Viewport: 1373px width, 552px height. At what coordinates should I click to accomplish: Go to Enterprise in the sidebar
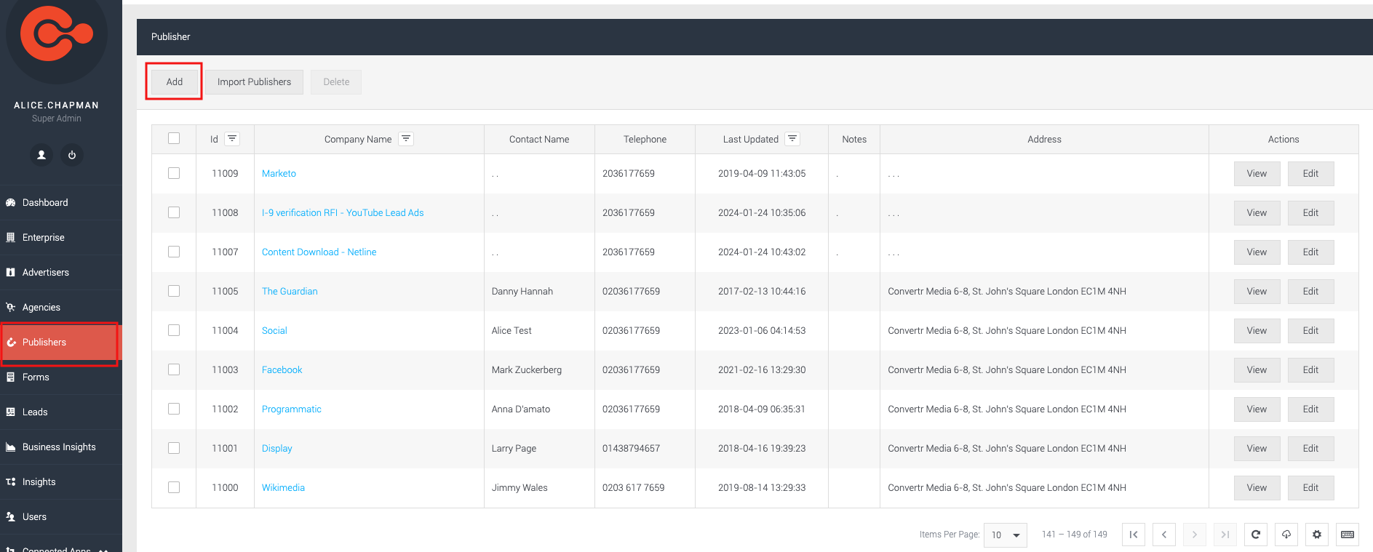coord(61,238)
